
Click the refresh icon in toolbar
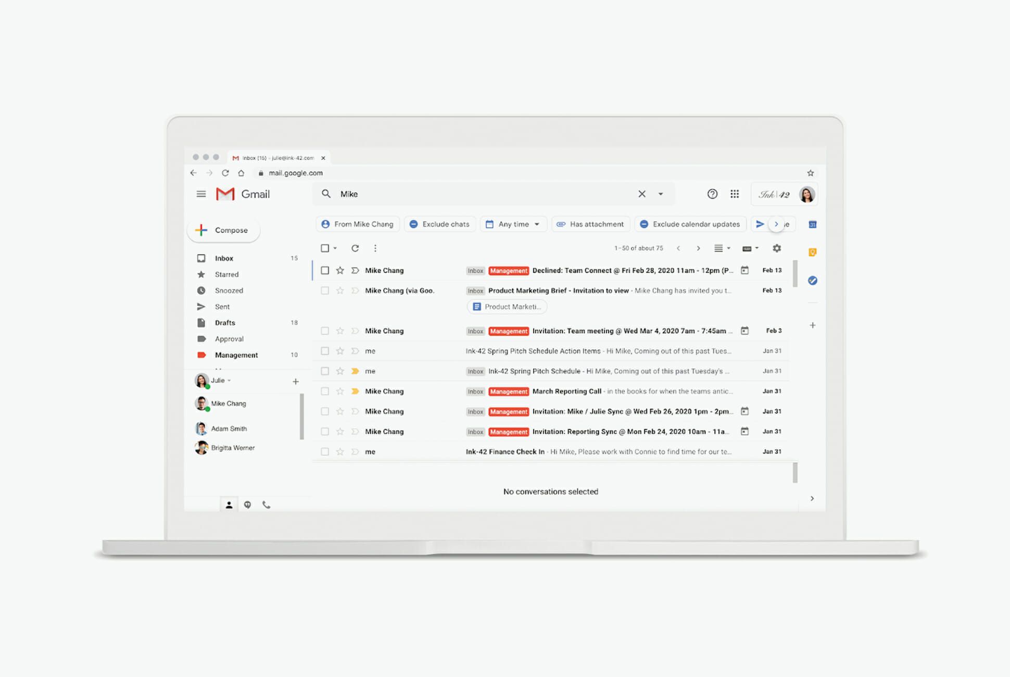click(355, 248)
